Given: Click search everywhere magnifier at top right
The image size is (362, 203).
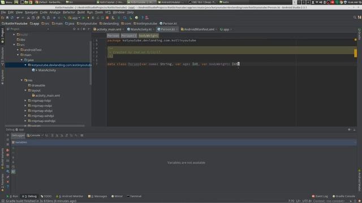Looking at the screenshot, I should 355,17.
